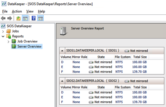166x107 pixels.
Task: Click Mirror Role column header in SIOS2 table
Action: tap(80, 87)
